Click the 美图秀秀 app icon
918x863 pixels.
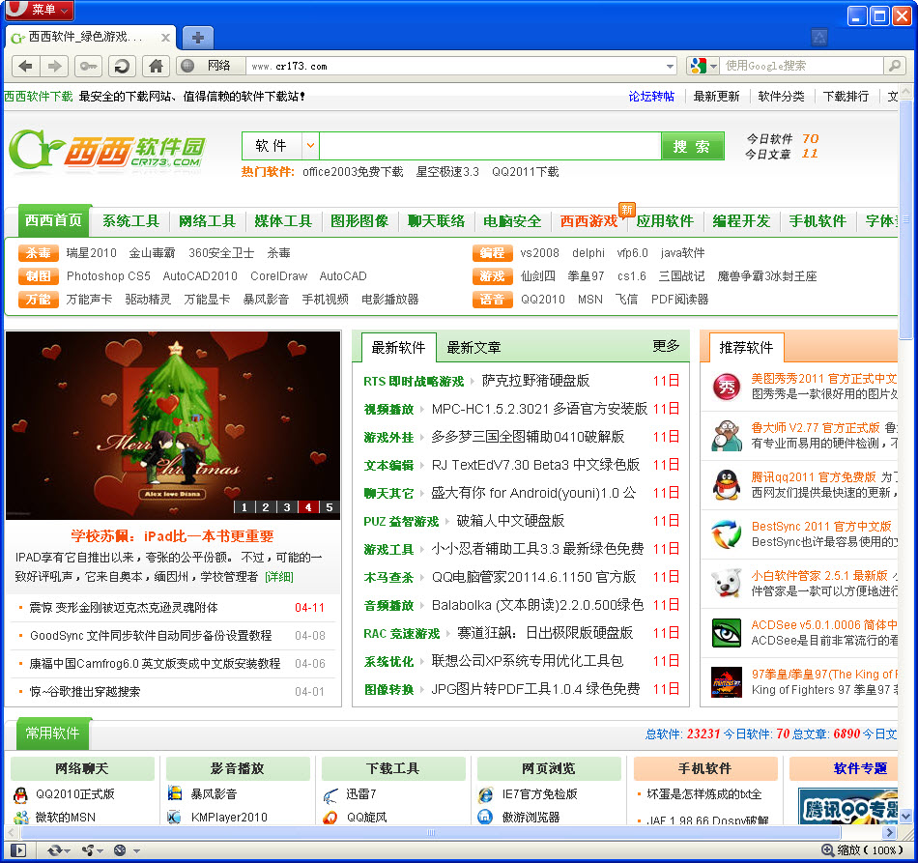point(727,387)
